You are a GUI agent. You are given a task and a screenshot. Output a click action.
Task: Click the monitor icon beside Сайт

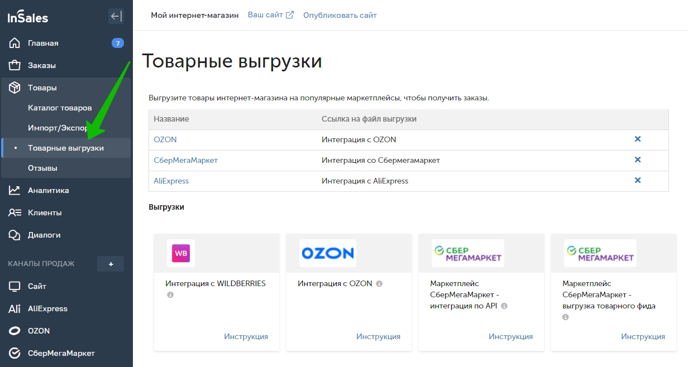pyautogui.click(x=15, y=286)
